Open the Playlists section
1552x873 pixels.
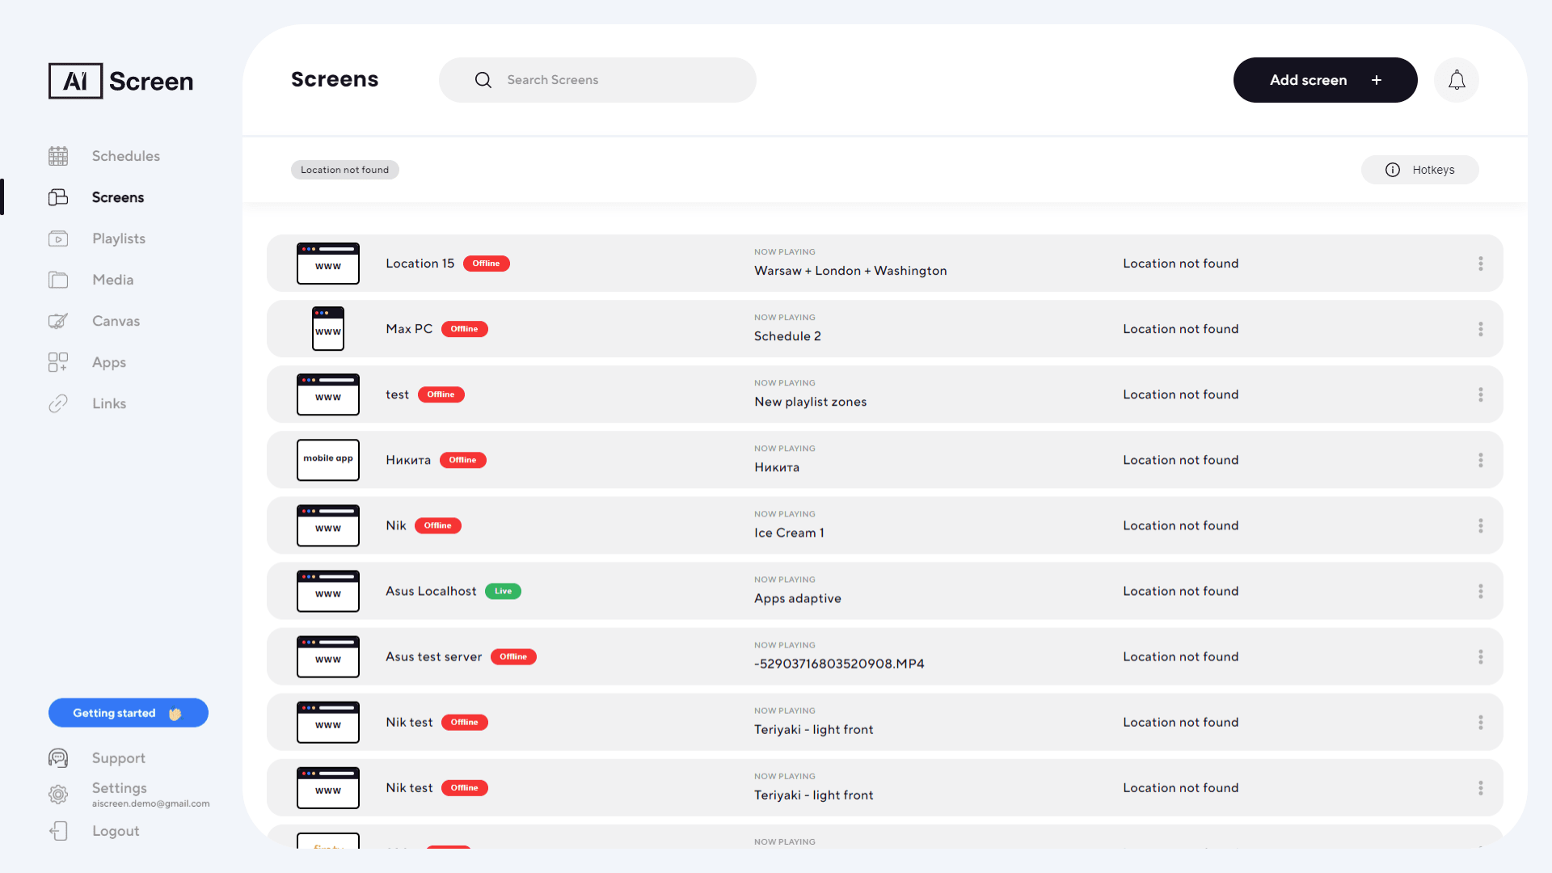[x=118, y=238]
